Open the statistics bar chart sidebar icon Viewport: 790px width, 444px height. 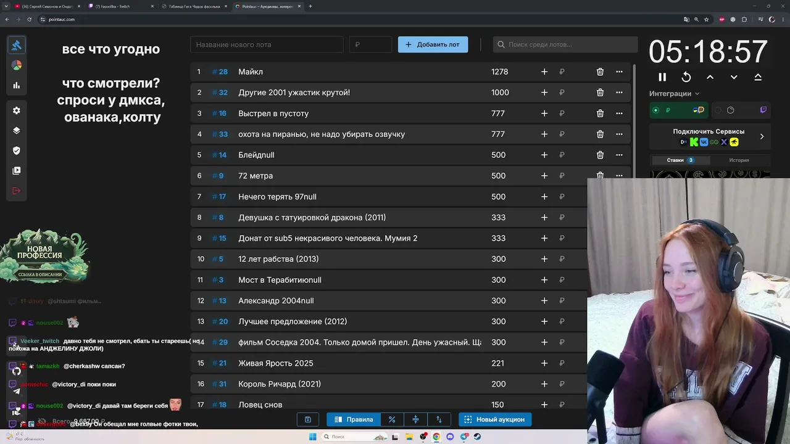coord(17,85)
